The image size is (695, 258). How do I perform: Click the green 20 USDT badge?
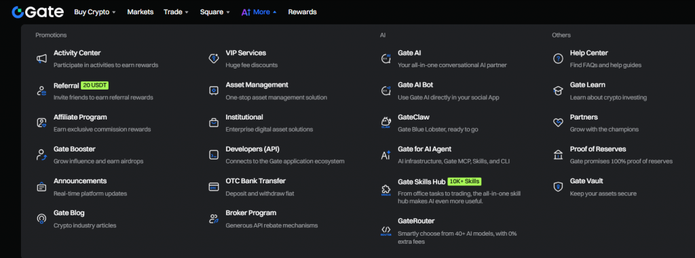pos(94,85)
